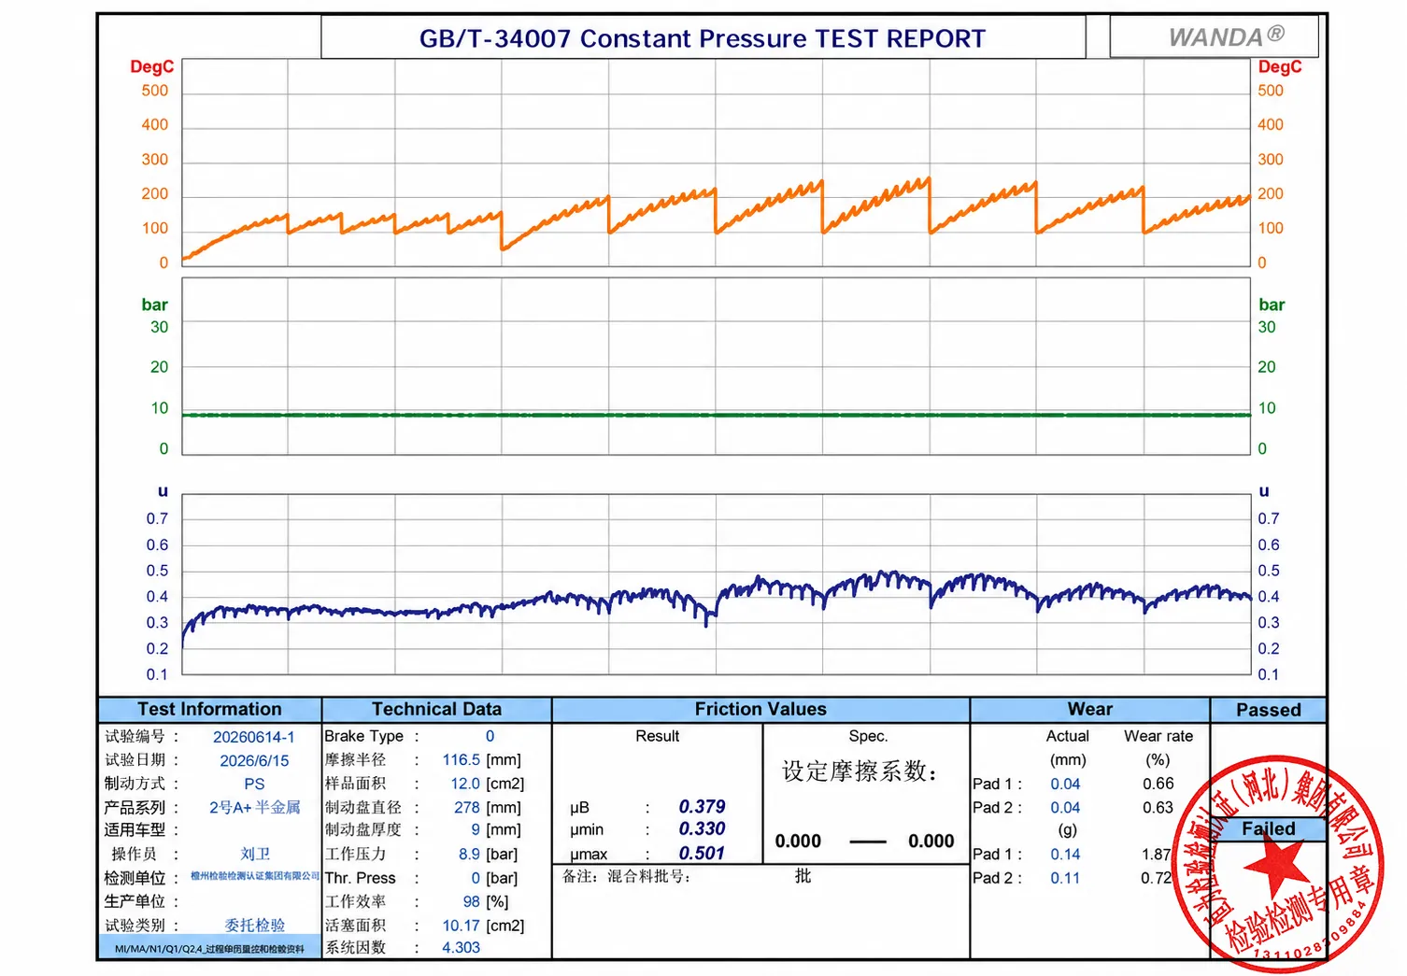This screenshot has width=1407, height=976.
Task: Select the "Technical Data" section header
Action: click(436, 709)
